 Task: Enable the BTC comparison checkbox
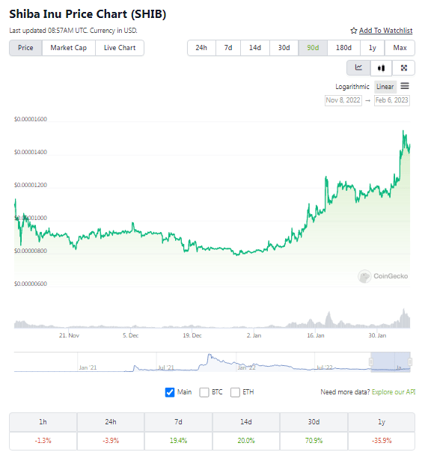(204, 392)
